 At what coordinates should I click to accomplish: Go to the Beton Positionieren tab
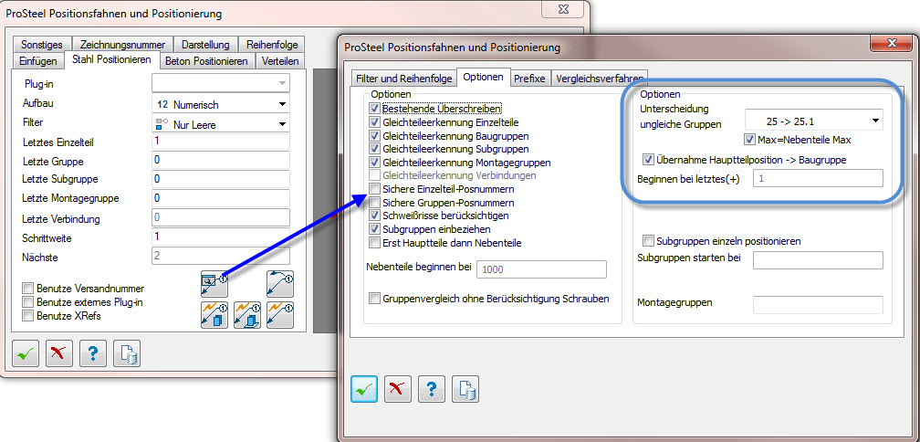[207, 61]
